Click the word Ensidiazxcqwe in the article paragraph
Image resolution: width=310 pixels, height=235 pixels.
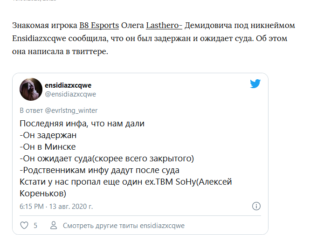click(40, 38)
